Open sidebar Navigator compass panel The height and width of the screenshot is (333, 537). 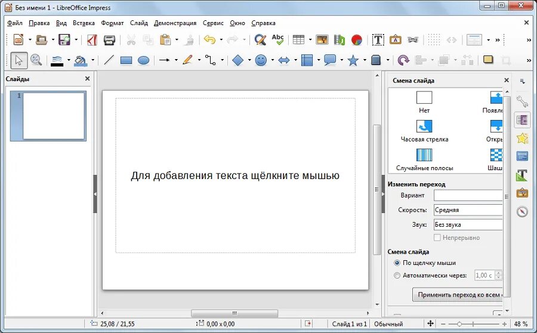tap(522, 211)
